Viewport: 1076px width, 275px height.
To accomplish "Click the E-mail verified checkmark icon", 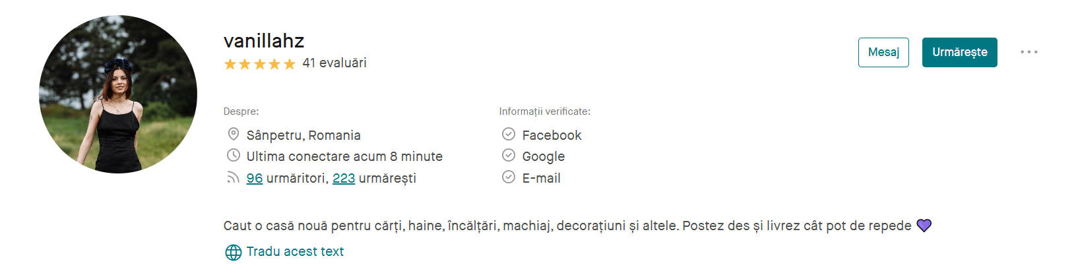I will (509, 177).
